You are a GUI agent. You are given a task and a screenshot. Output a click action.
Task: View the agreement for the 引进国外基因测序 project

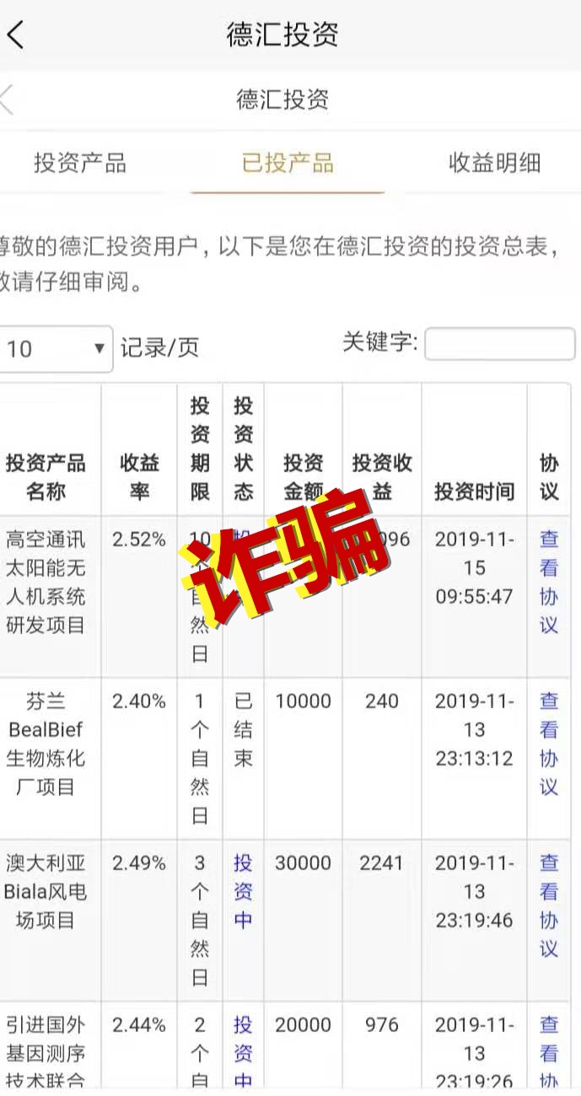pyautogui.click(x=549, y=1053)
